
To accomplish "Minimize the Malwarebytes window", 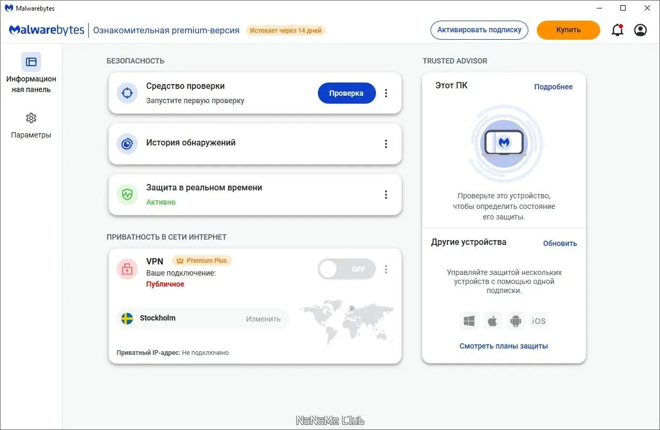I will click(599, 8).
